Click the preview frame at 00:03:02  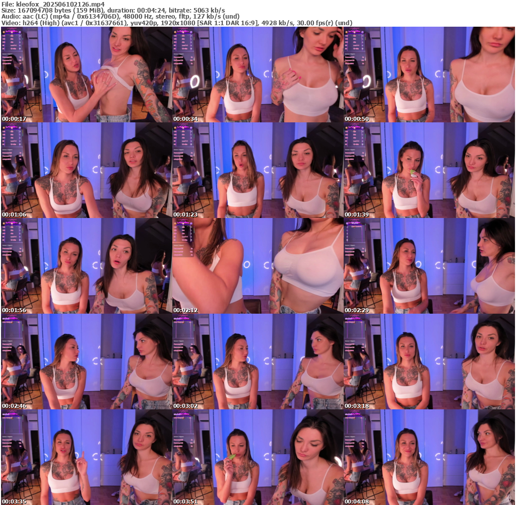pos(257,362)
